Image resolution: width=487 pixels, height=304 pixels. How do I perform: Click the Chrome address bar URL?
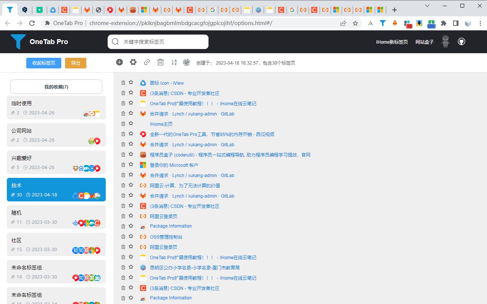181,23
